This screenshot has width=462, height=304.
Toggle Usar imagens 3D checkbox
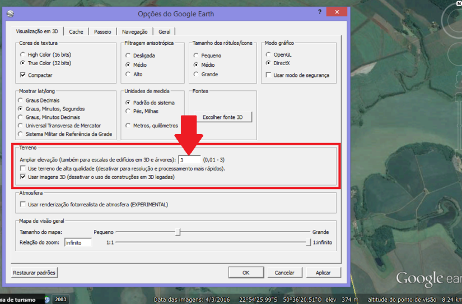click(23, 177)
